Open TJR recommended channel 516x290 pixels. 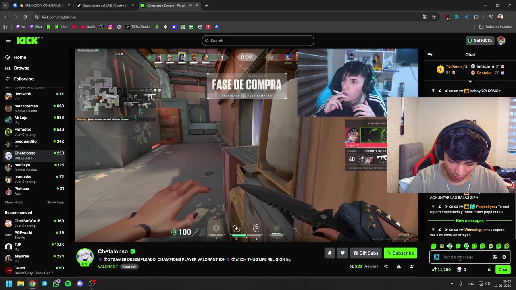click(x=34, y=247)
